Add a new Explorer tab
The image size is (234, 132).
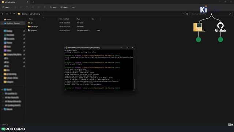coord(33,2)
